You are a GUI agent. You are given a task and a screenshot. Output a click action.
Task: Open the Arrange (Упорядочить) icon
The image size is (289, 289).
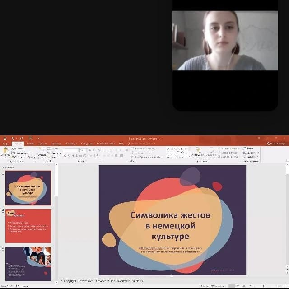coord(197,153)
